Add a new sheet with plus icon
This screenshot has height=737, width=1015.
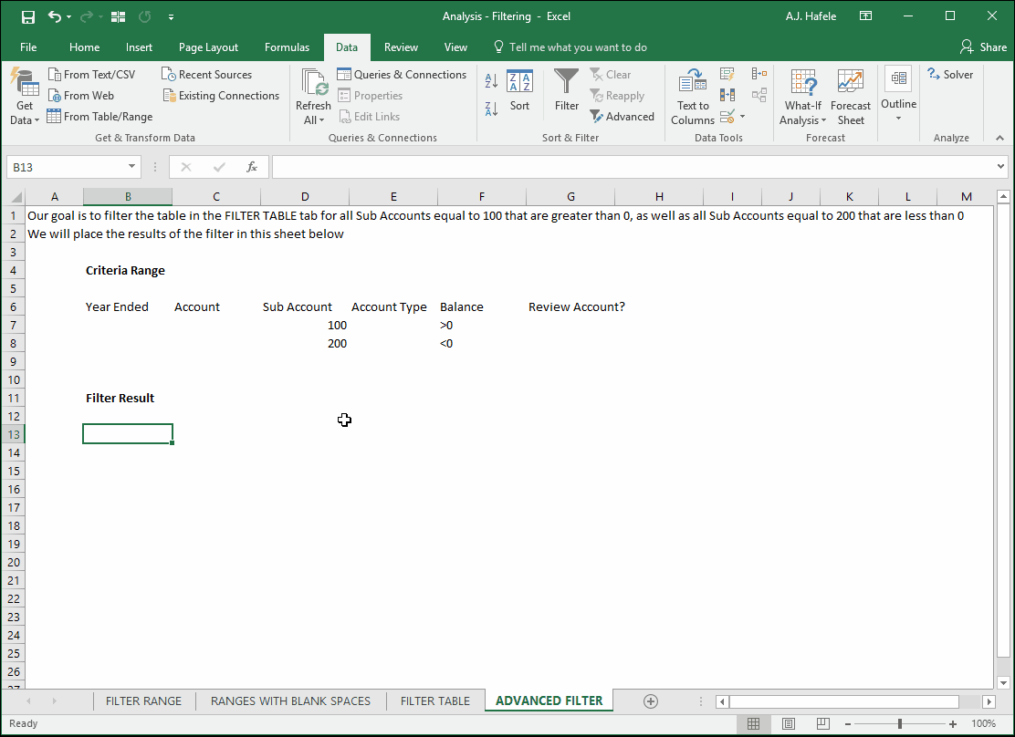(651, 701)
